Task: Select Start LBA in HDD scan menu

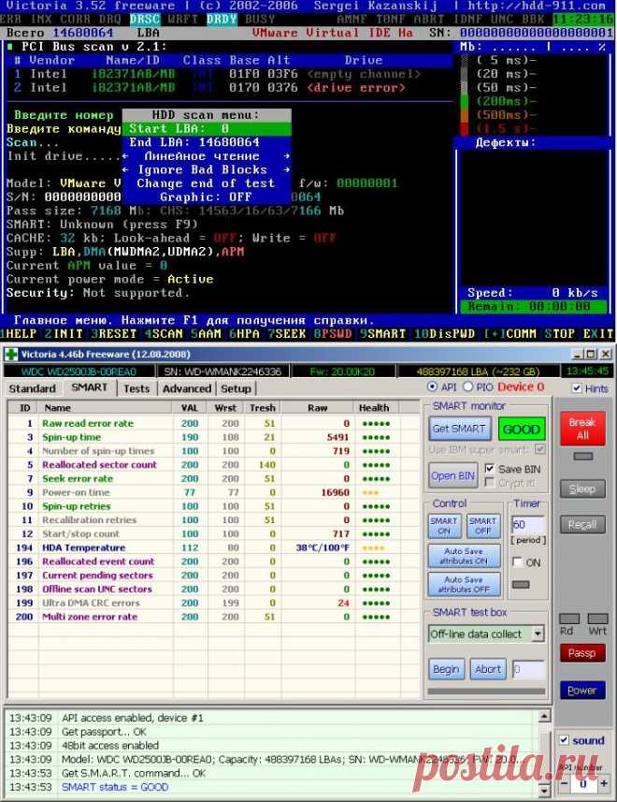Action: pos(207,129)
